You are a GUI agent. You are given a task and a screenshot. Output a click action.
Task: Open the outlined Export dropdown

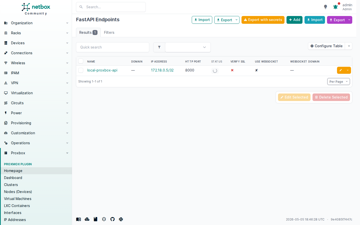click(227, 20)
